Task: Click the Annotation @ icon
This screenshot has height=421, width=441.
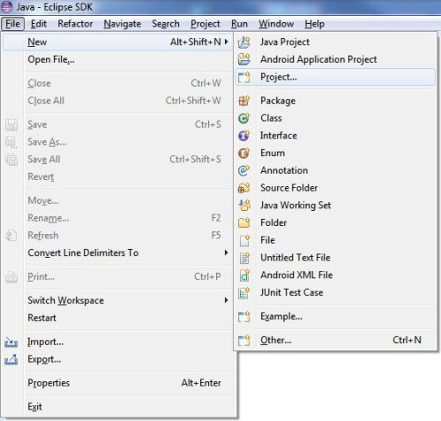Action: pyautogui.click(x=244, y=170)
